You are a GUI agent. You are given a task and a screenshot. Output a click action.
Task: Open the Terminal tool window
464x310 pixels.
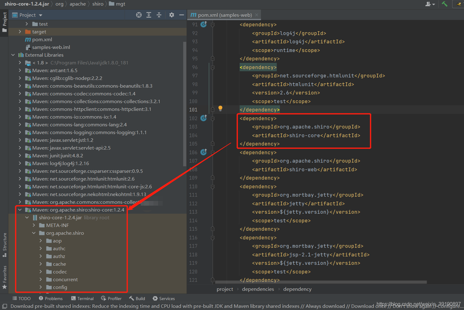(82, 299)
